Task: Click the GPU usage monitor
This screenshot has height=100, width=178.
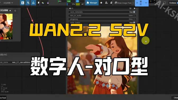Action: tap(80, 1)
